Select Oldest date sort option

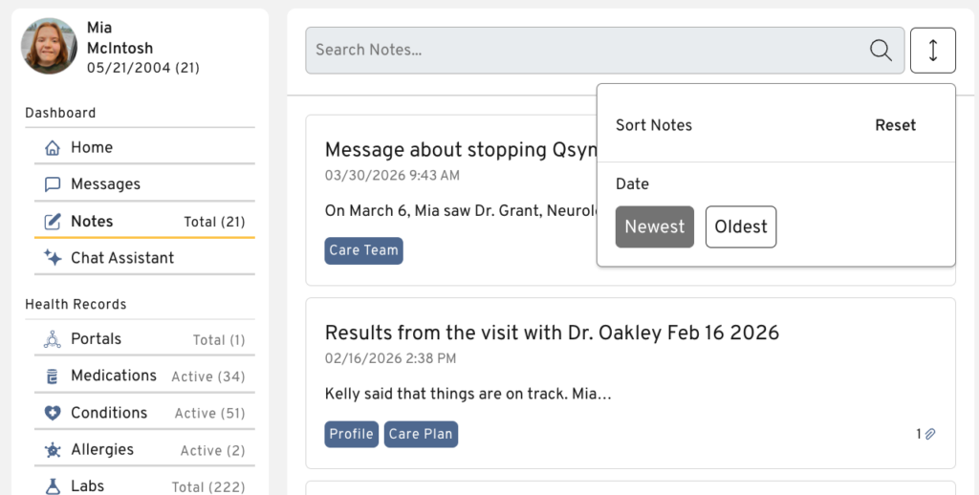pyautogui.click(x=741, y=227)
